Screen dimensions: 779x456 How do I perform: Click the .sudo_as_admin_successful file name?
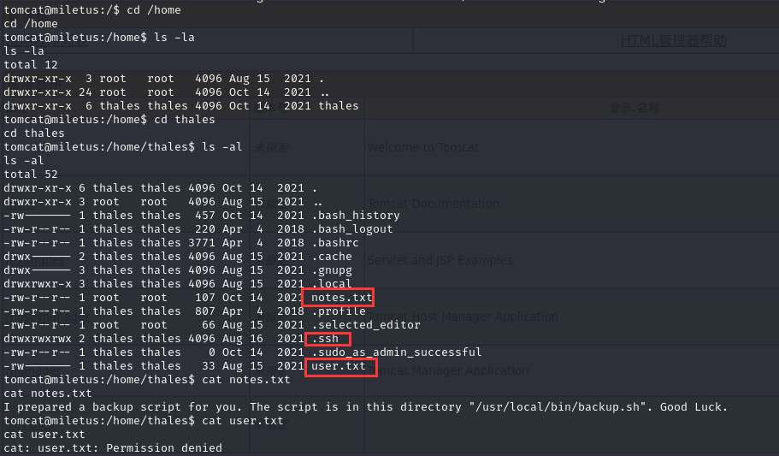click(397, 352)
